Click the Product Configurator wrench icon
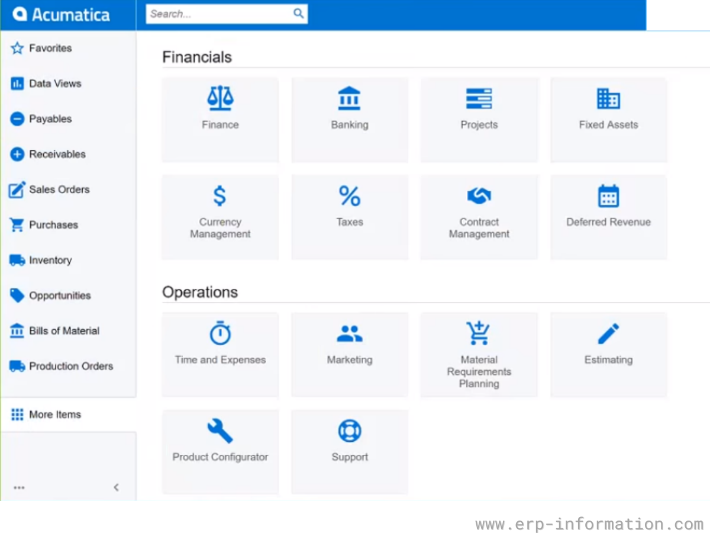The height and width of the screenshot is (533, 710). click(x=220, y=431)
